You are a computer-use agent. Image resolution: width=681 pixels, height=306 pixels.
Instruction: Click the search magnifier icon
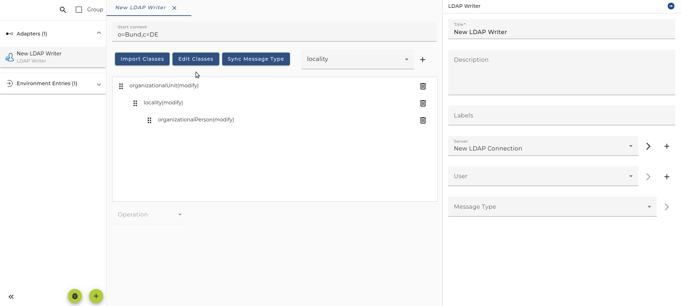click(63, 10)
